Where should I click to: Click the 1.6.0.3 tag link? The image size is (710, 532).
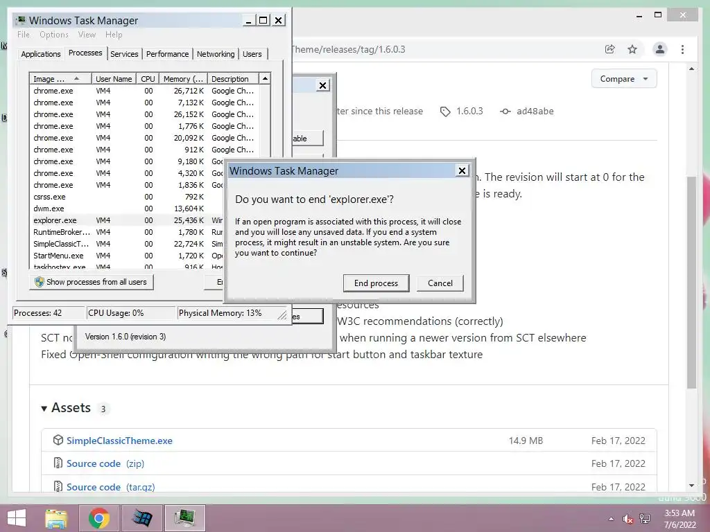[x=469, y=112]
